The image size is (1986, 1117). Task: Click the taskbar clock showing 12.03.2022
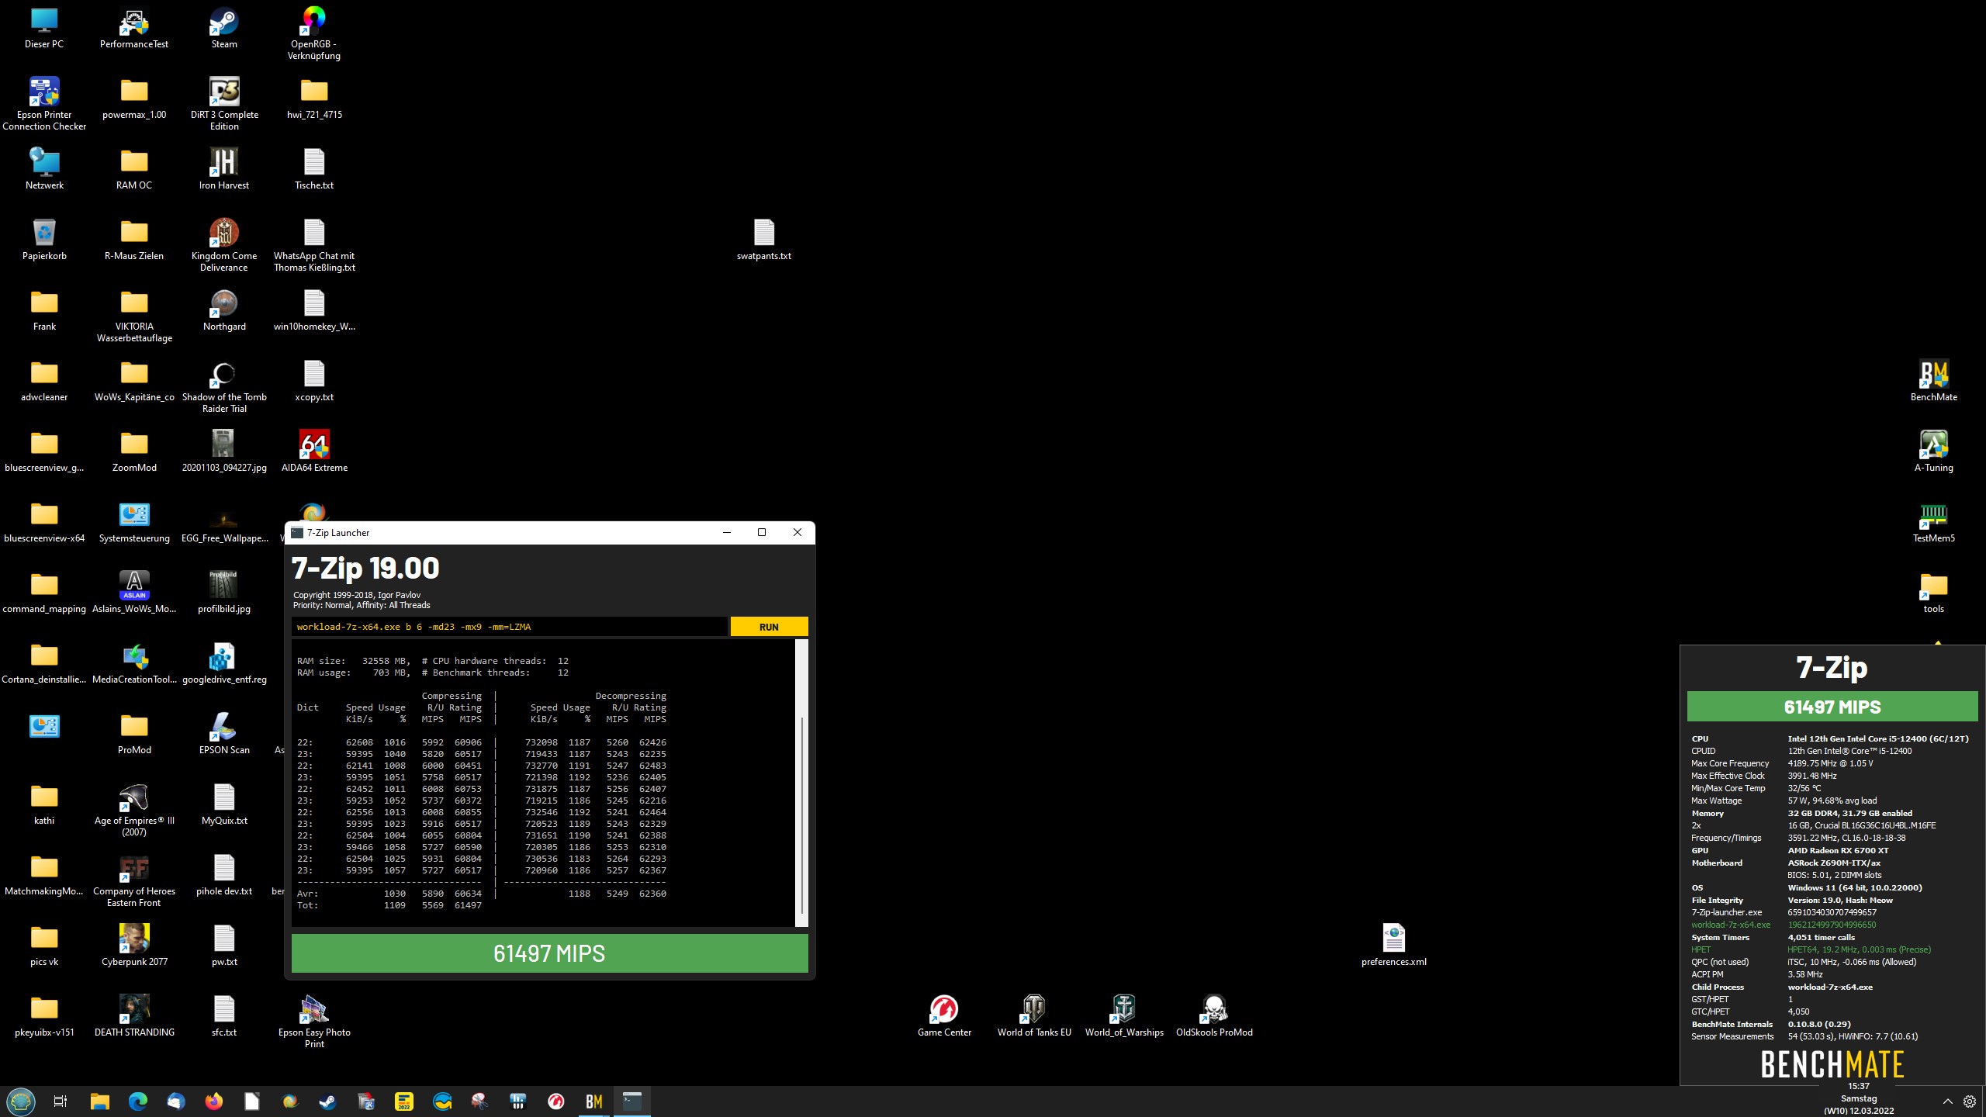[x=1858, y=1098]
